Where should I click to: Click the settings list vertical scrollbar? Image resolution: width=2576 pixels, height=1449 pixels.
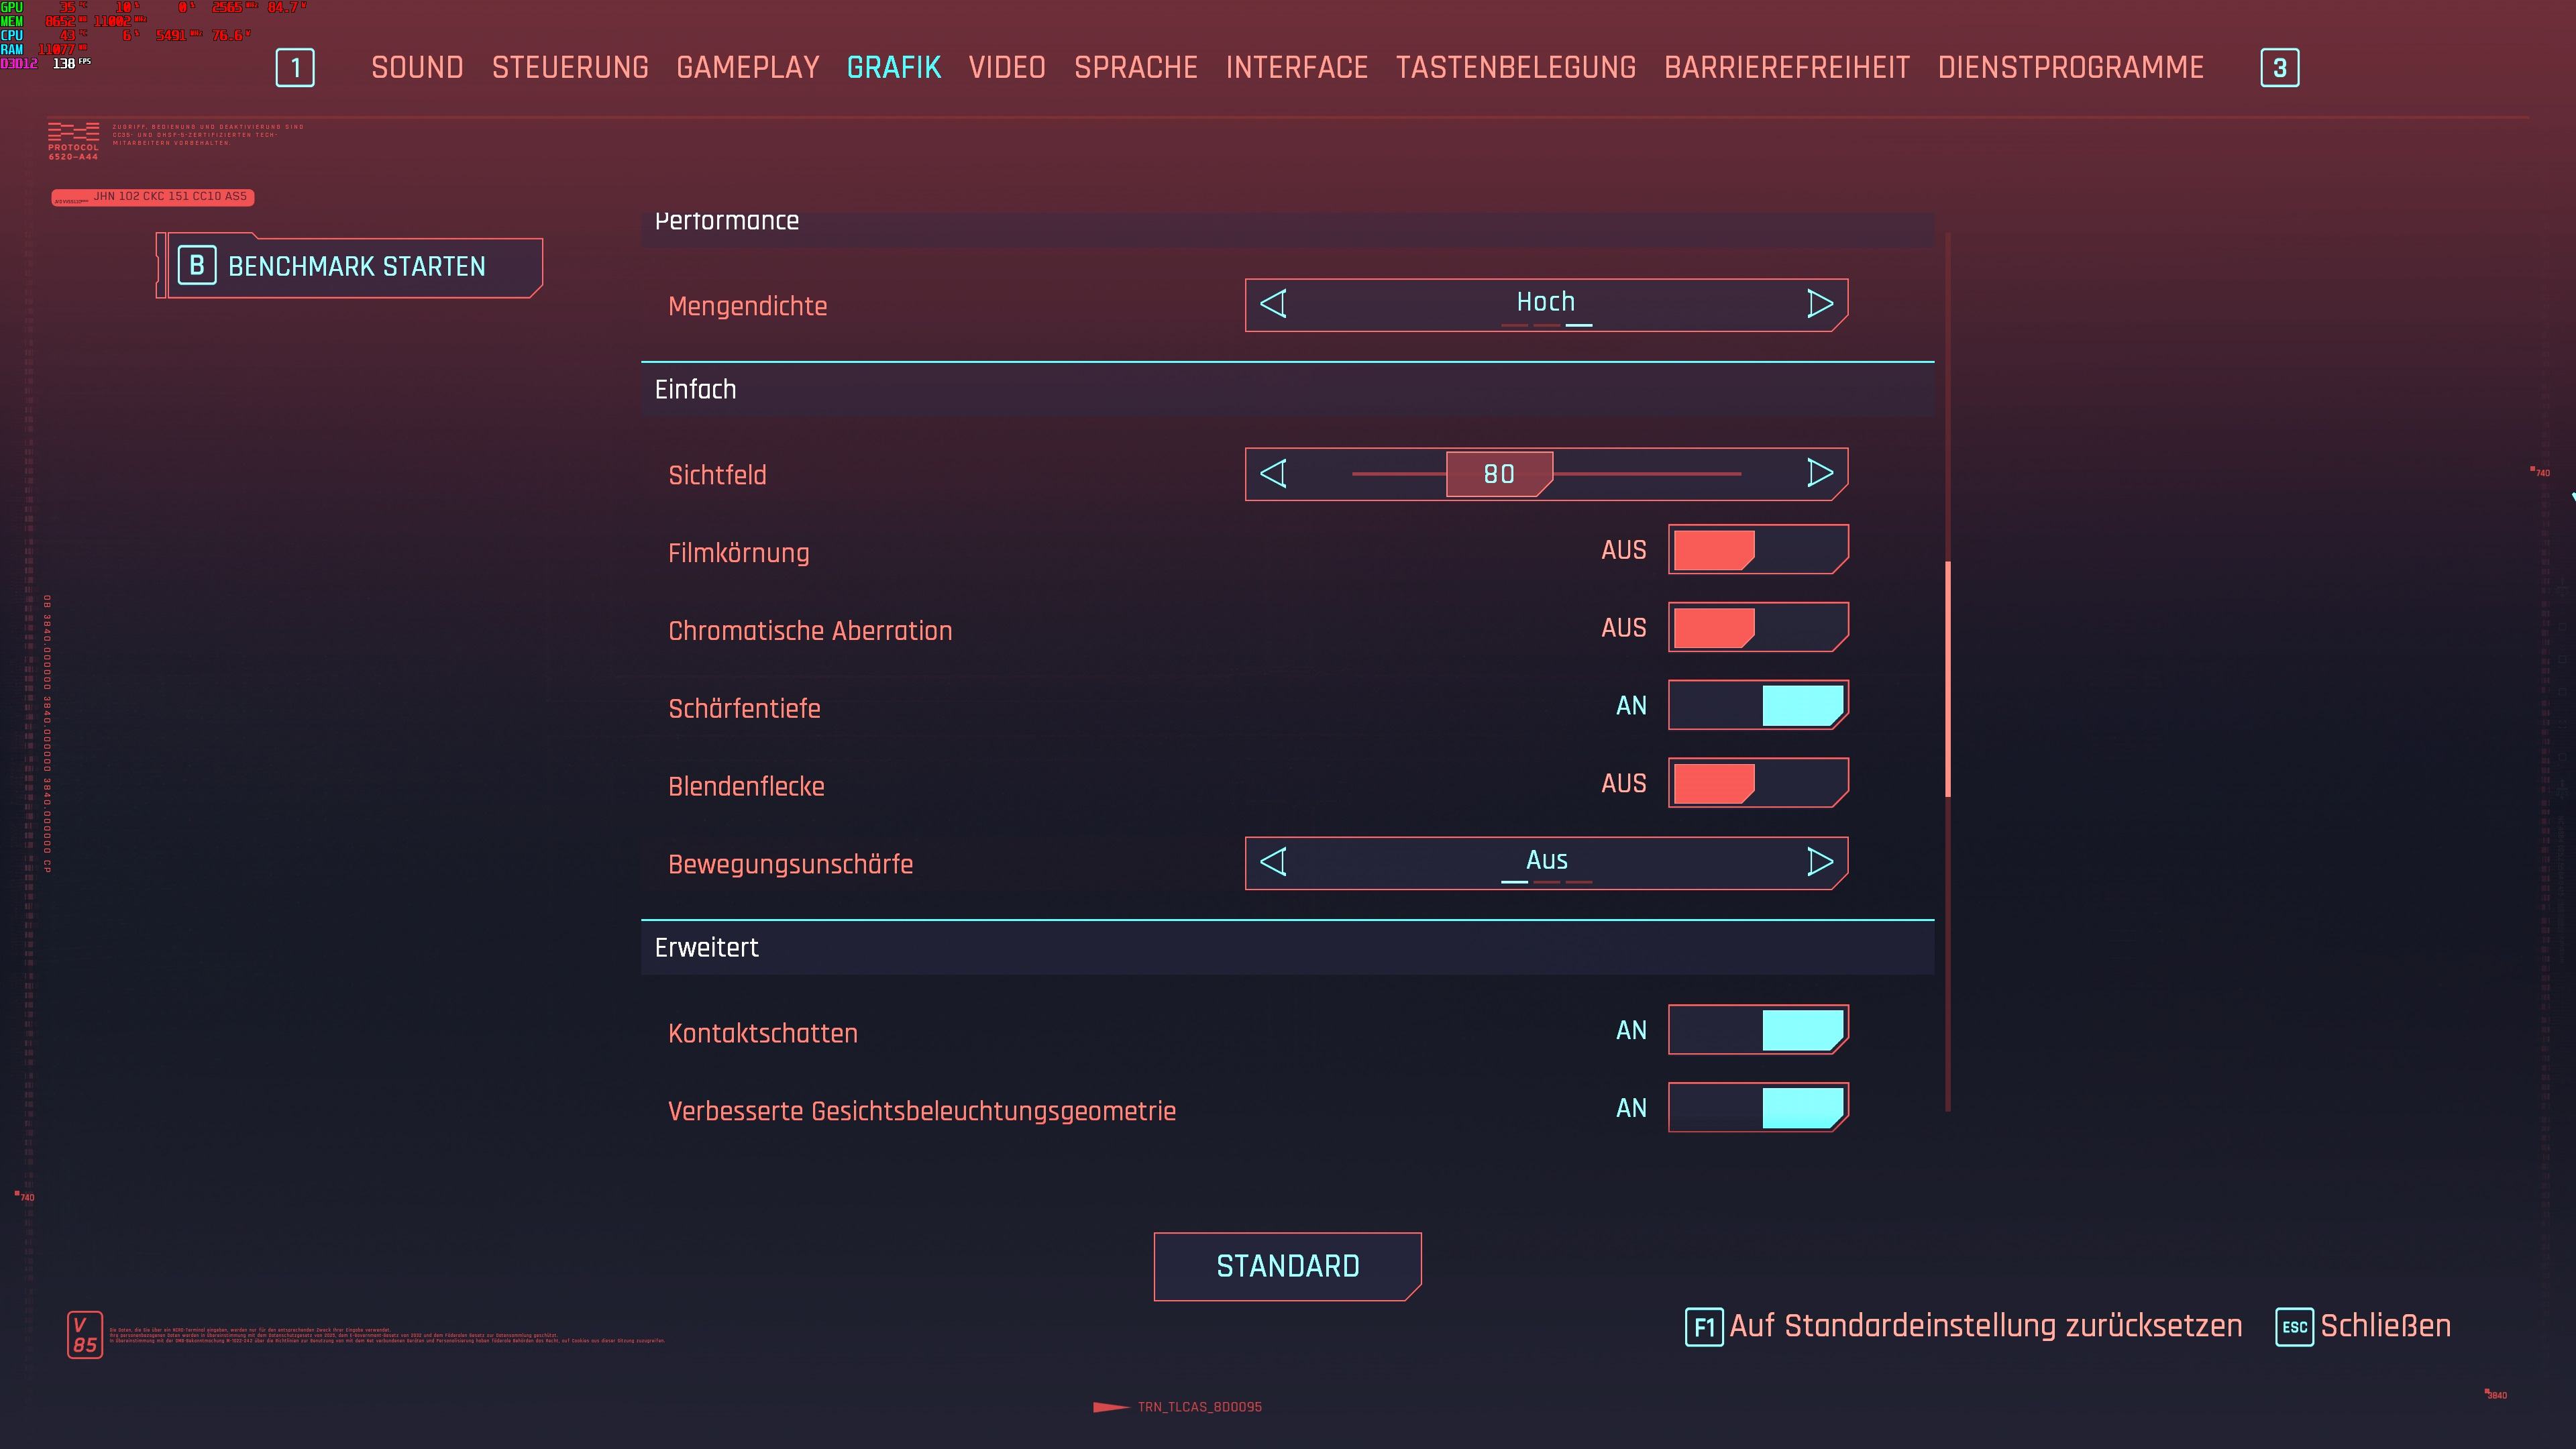pyautogui.click(x=1948, y=679)
